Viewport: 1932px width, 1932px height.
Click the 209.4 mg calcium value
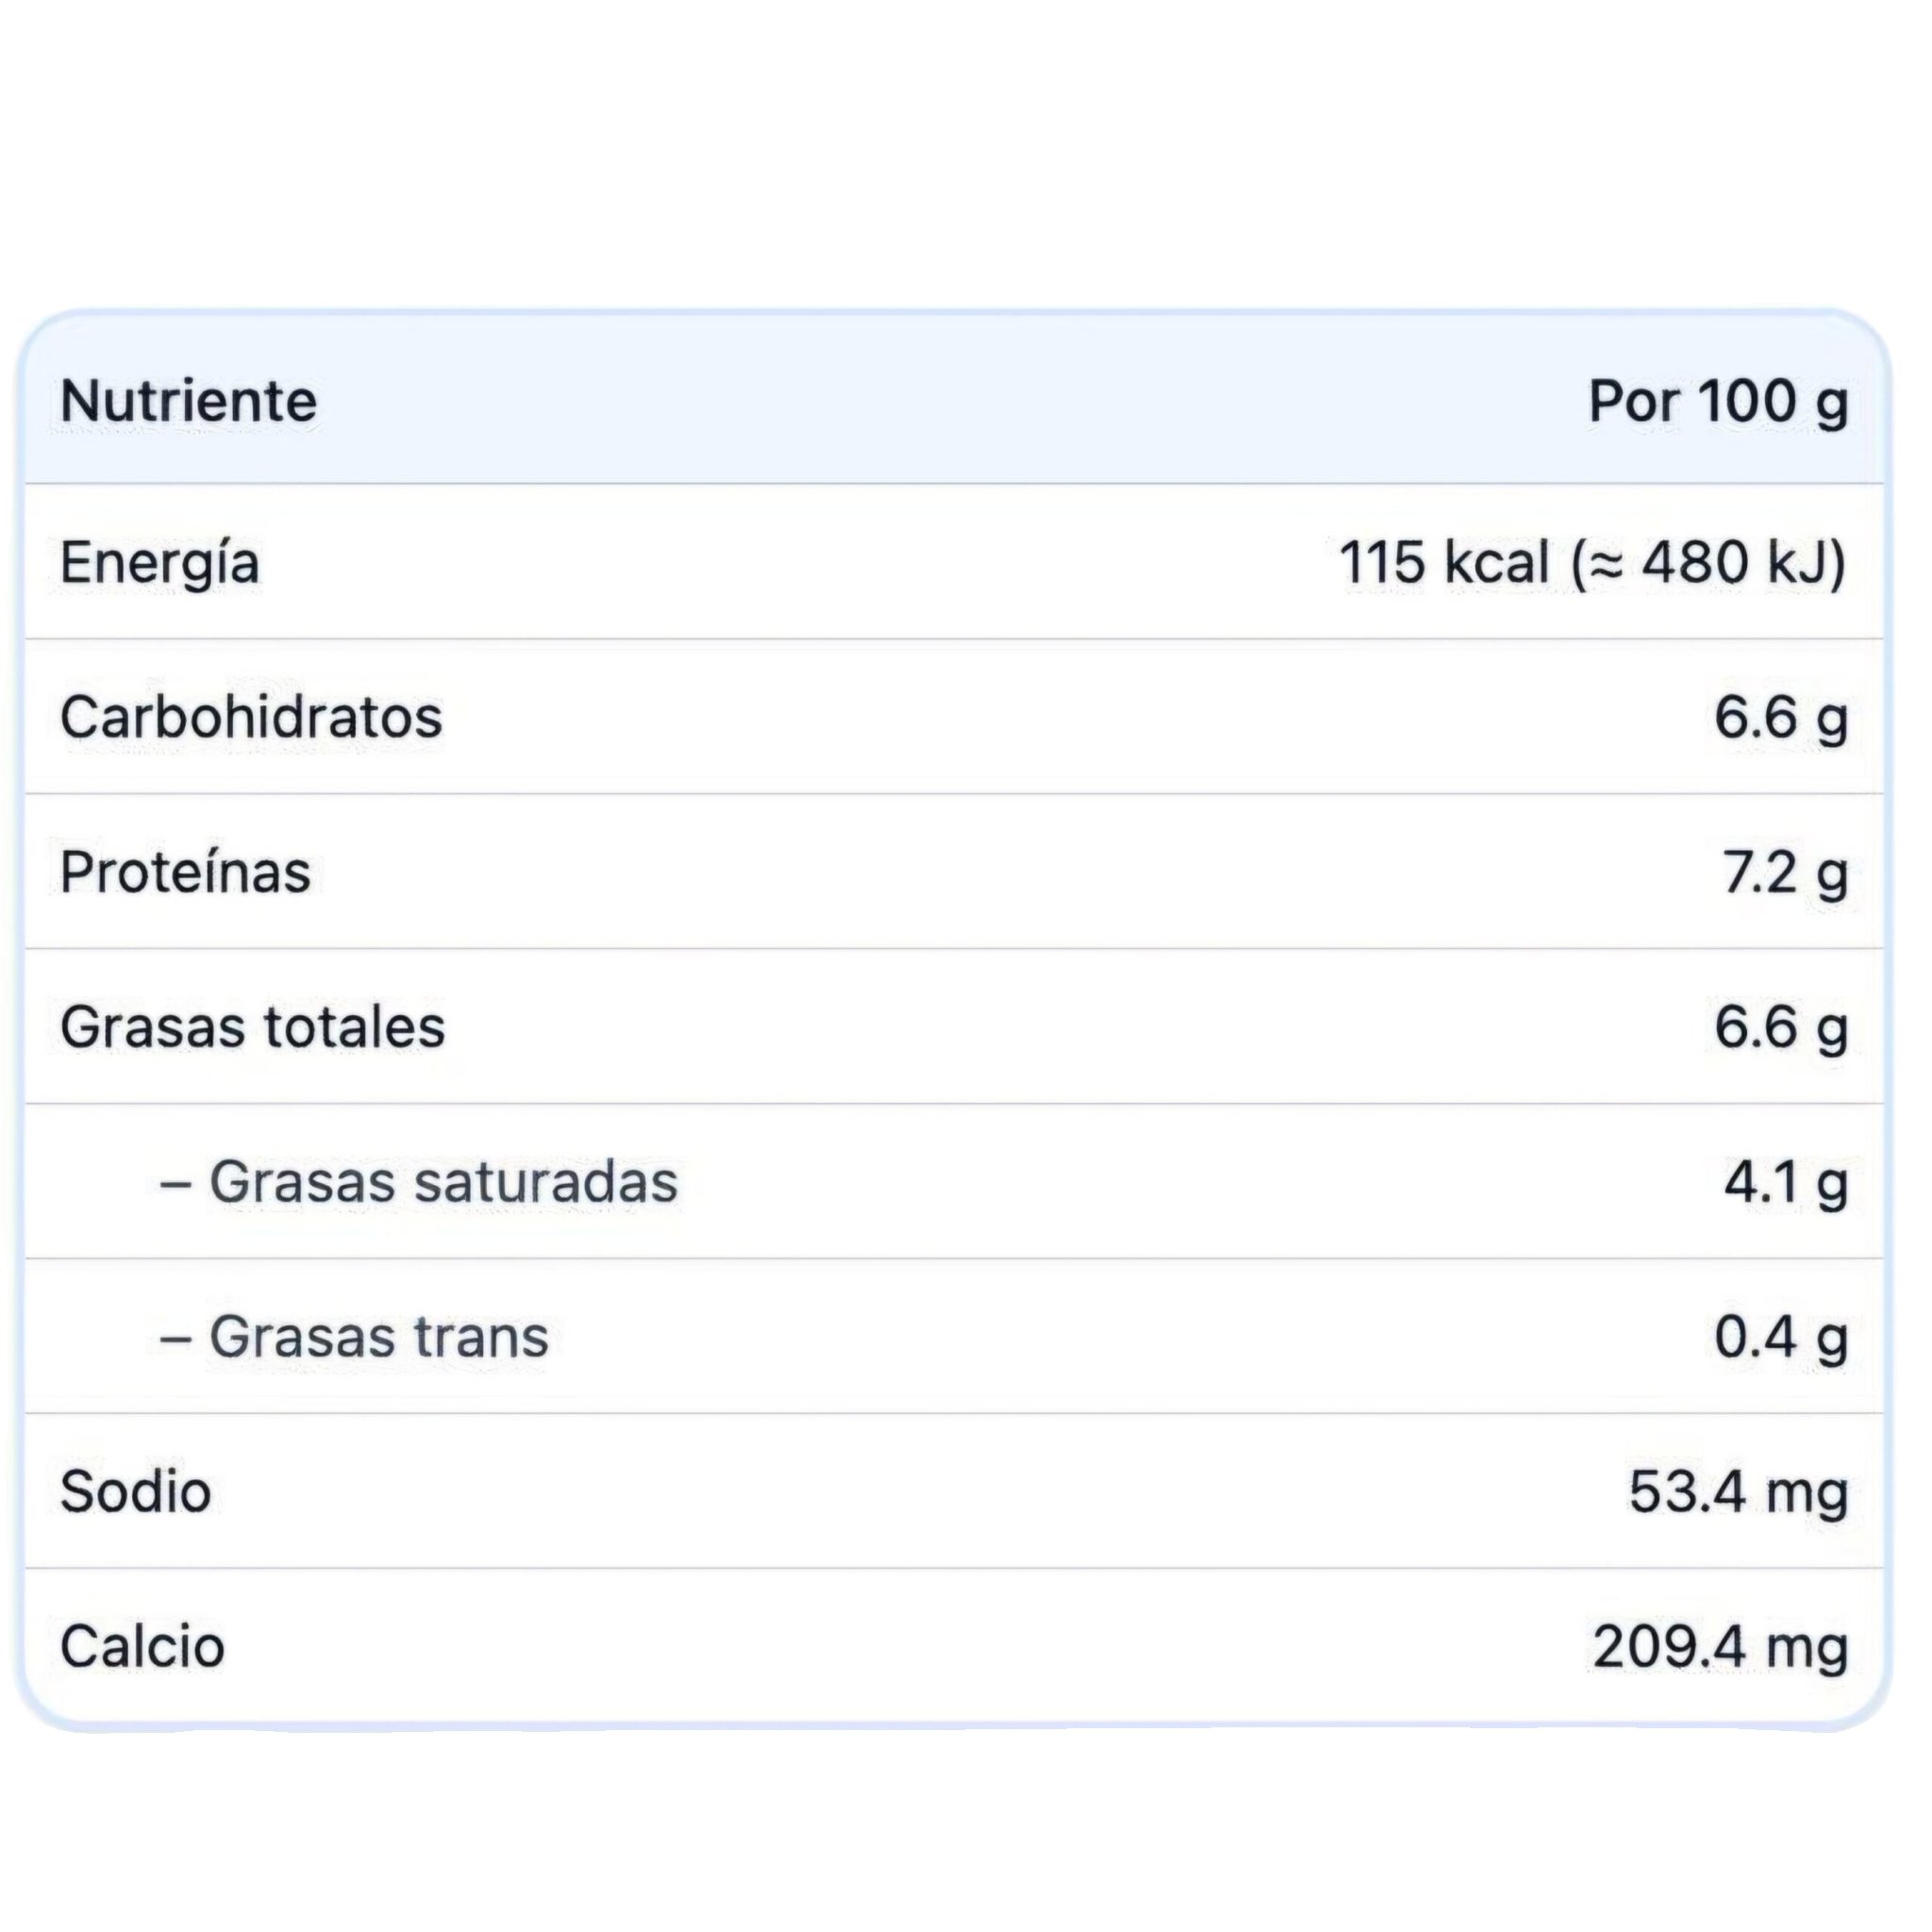[x=1720, y=1647]
